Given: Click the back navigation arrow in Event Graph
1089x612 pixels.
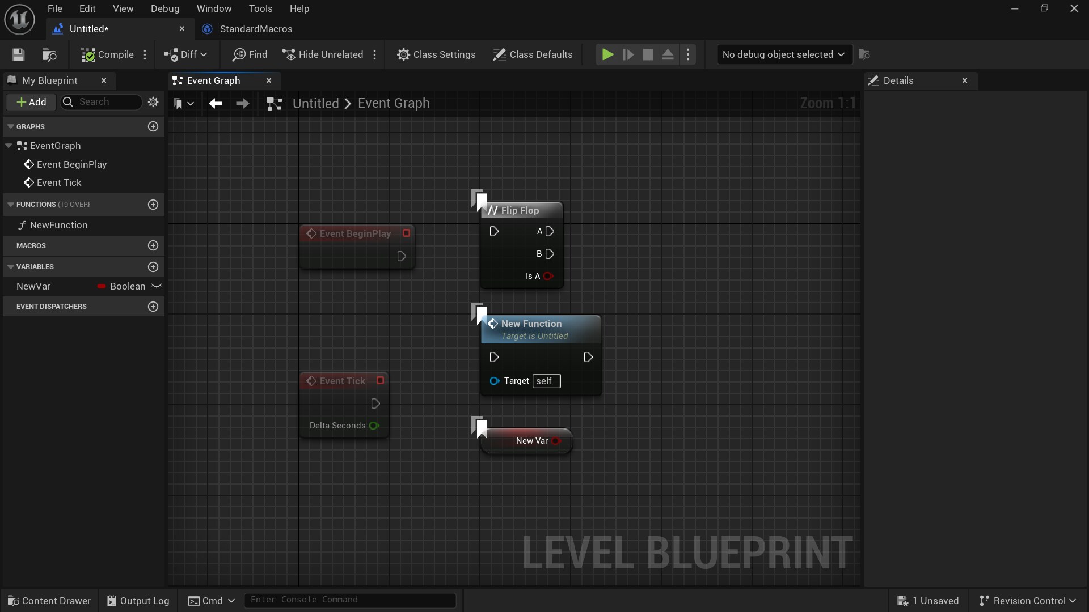Looking at the screenshot, I should tap(216, 104).
